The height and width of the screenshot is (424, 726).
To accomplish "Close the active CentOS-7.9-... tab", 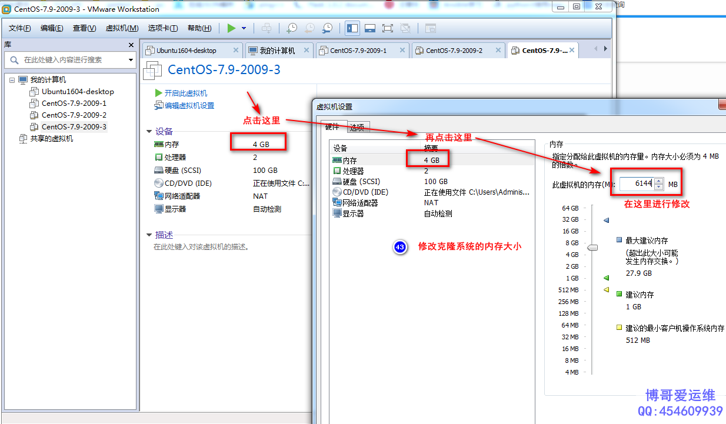I will pos(573,51).
